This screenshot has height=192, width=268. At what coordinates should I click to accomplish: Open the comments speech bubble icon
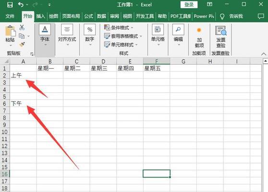point(261,16)
